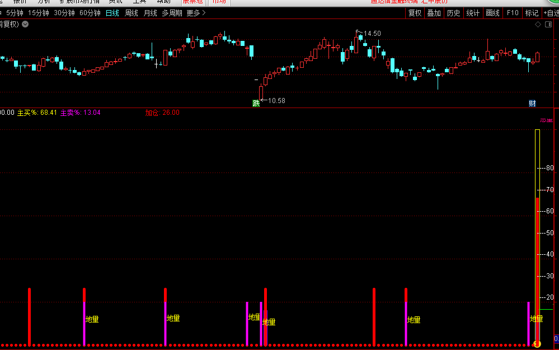Image resolution: width=559 pixels, height=350 pixels.
Task: Open the 复权 adjustment dropdown arrow
Action: 25,24
